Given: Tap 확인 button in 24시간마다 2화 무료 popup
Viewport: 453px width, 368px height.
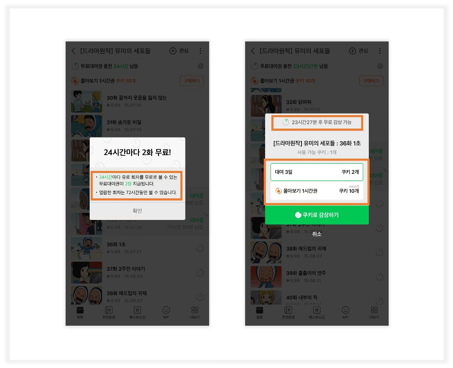Looking at the screenshot, I should (x=137, y=211).
